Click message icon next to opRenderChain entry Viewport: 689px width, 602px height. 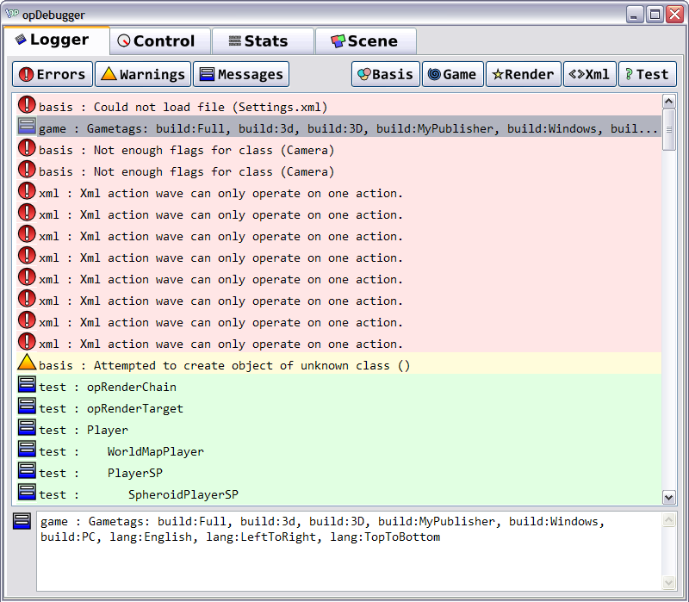click(x=27, y=386)
